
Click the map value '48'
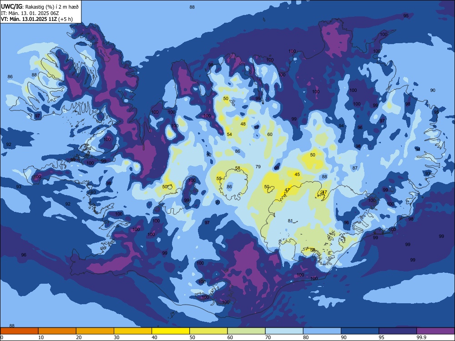[x=243, y=124]
